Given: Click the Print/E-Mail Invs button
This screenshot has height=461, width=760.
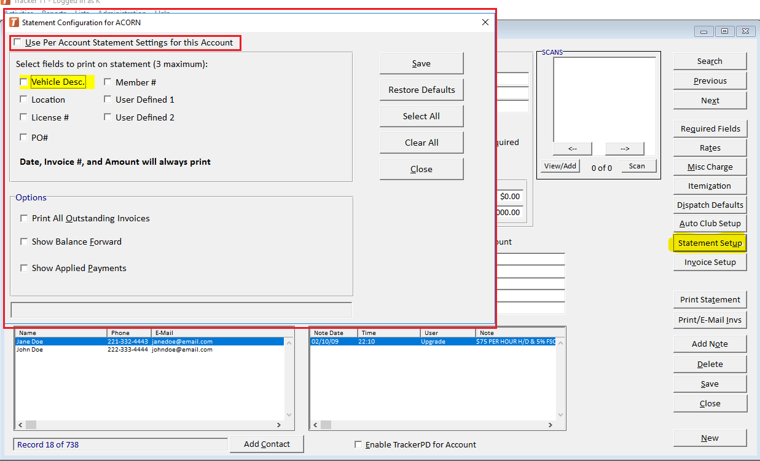Looking at the screenshot, I should pos(710,320).
